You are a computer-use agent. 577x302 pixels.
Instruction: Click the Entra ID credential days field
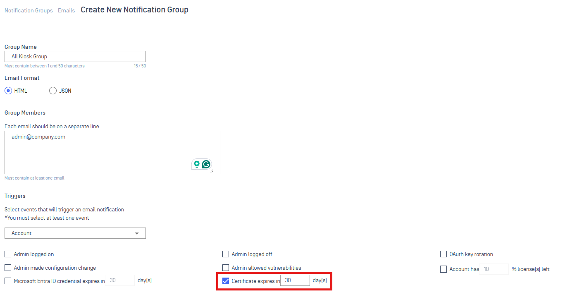click(120, 280)
